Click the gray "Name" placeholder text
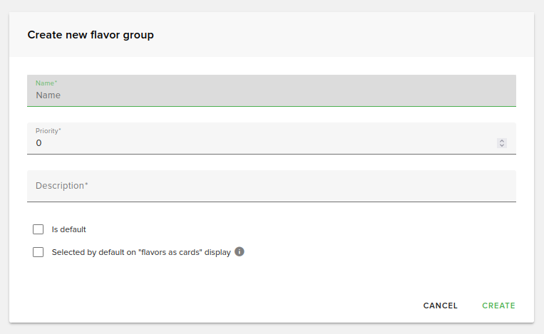This screenshot has height=334, width=544. tap(48, 95)
